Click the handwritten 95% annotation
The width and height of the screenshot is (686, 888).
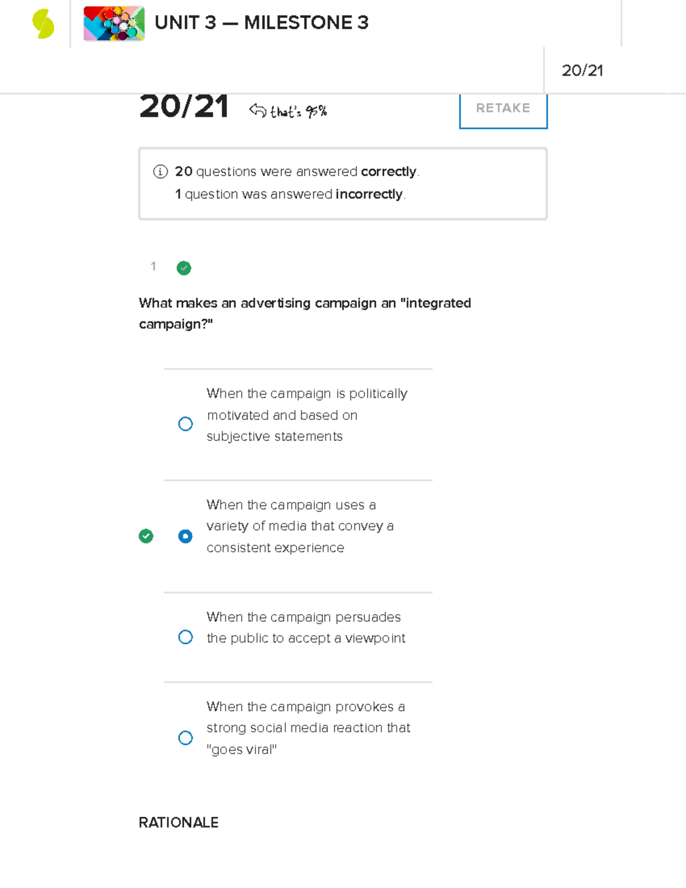click(297, 110)
